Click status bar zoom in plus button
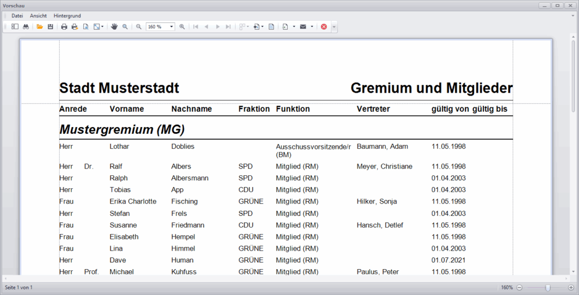The width and height of the screenshot is (579, 295). [x=571, y=288]
